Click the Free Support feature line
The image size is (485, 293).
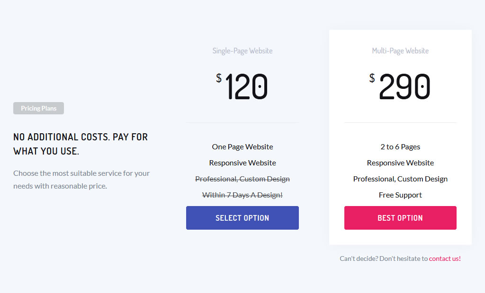click(x=400, y=195)
